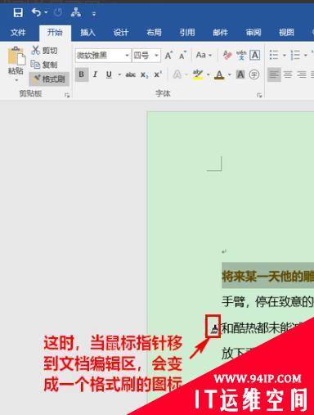Expand the Change Case Aa dropdown
Screen dimensions: 314x415
204,55
